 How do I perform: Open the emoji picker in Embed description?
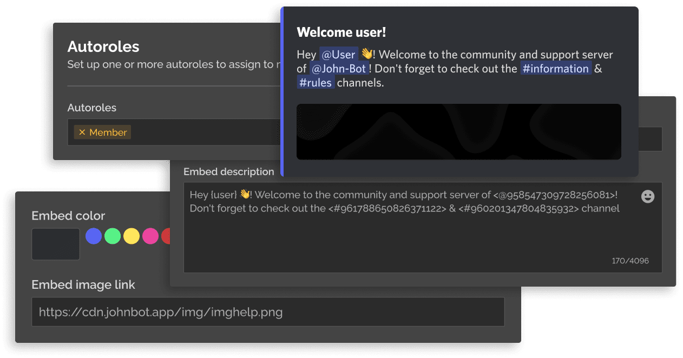coord(647,196)
